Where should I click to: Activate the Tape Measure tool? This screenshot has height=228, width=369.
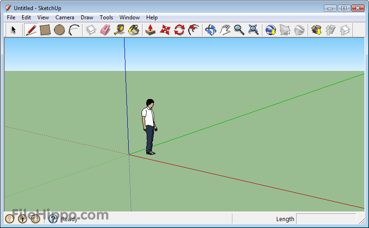(x=119, y=30)
